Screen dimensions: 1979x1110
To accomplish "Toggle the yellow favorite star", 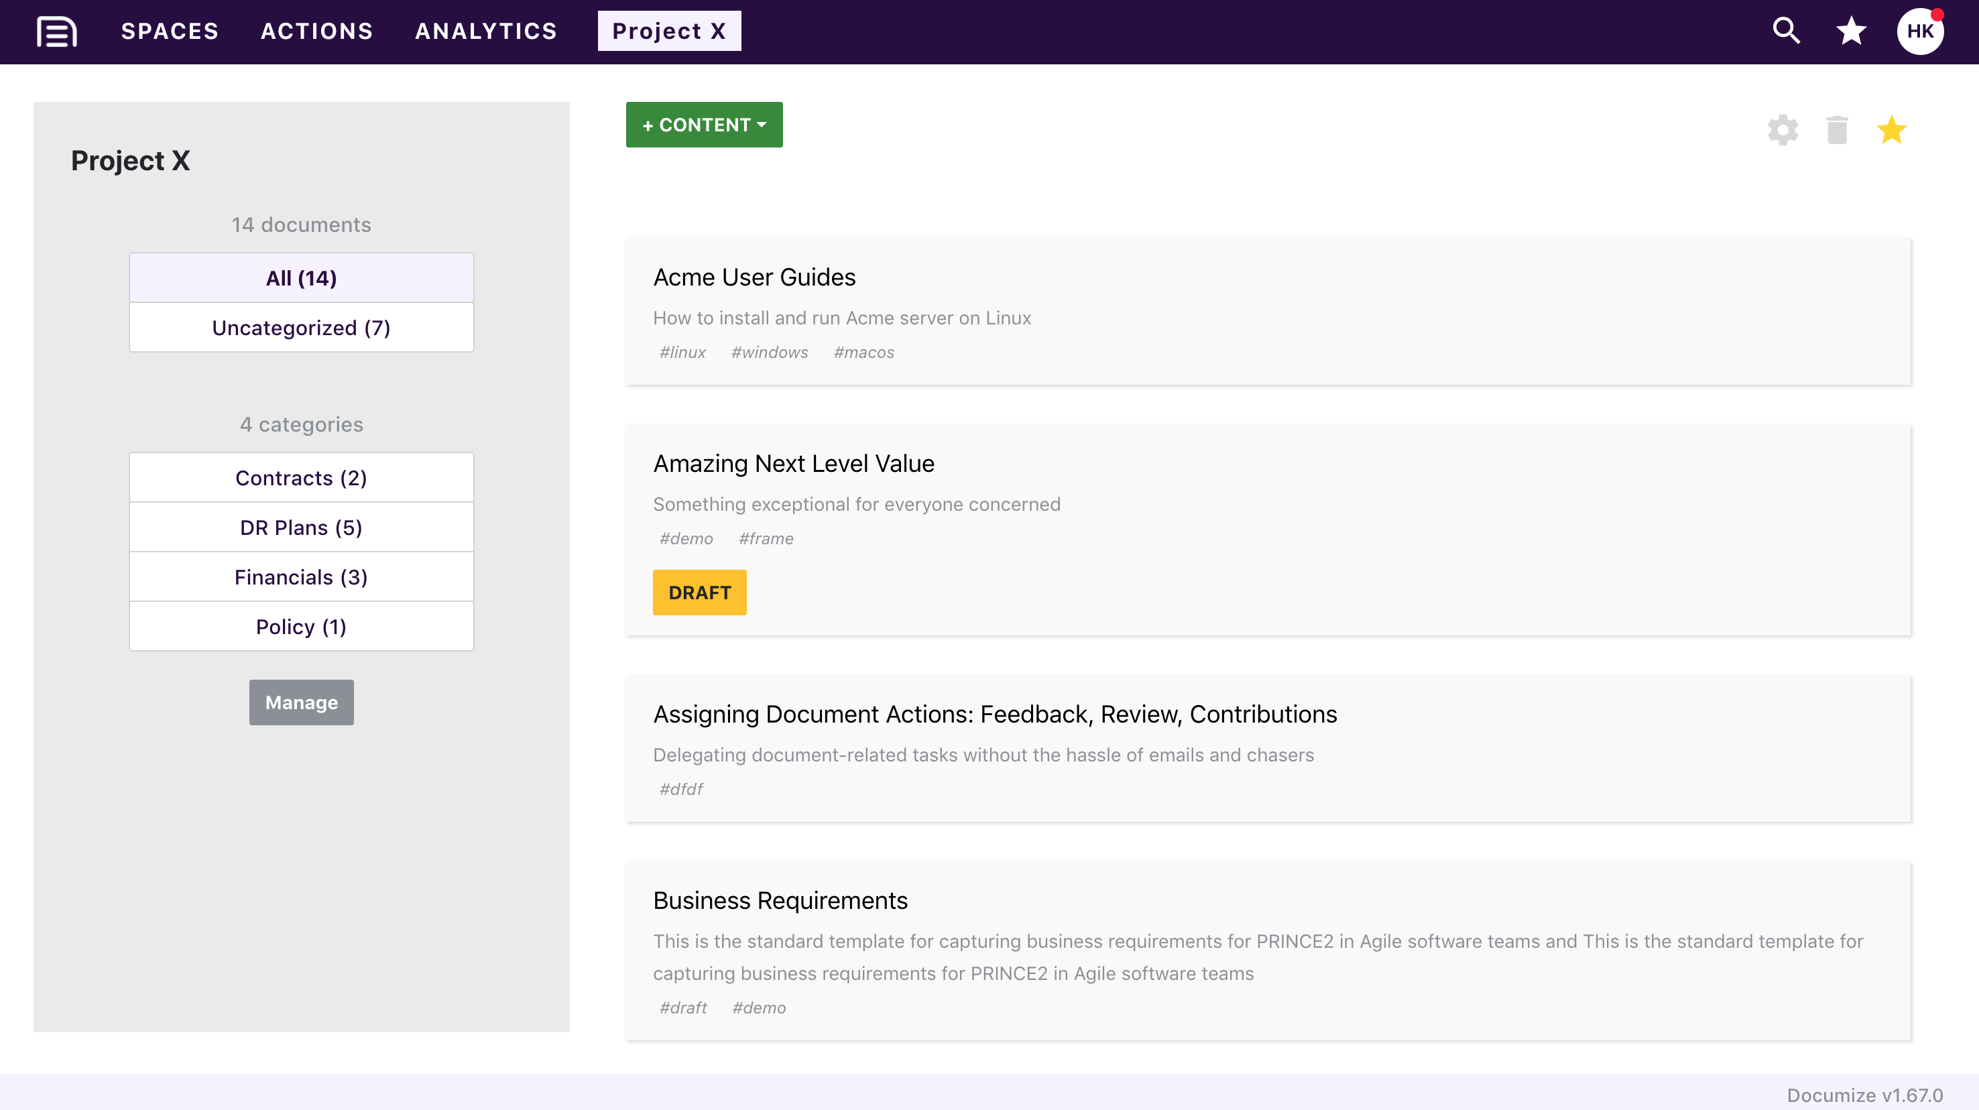I will [x=1891, y=130].
